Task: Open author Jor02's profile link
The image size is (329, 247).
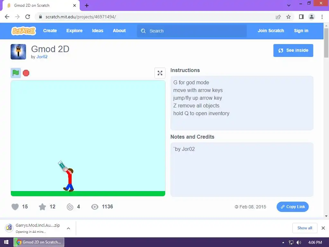Action: click(x=42, y=57)
